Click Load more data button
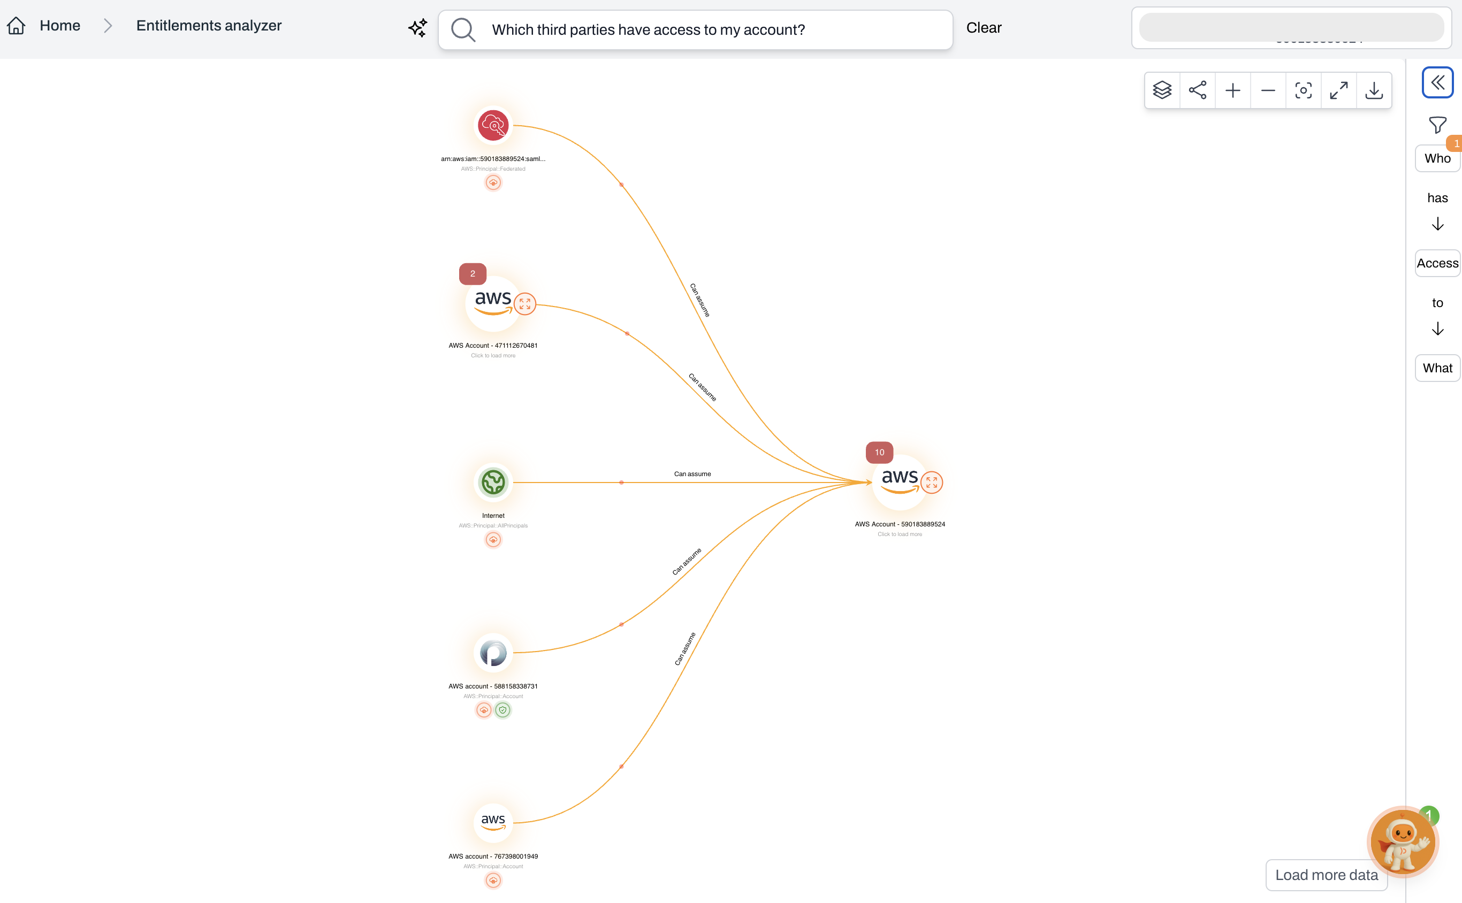This screenshot has width=1462, height=903. pyautogui.click(x=1327, y=875)
